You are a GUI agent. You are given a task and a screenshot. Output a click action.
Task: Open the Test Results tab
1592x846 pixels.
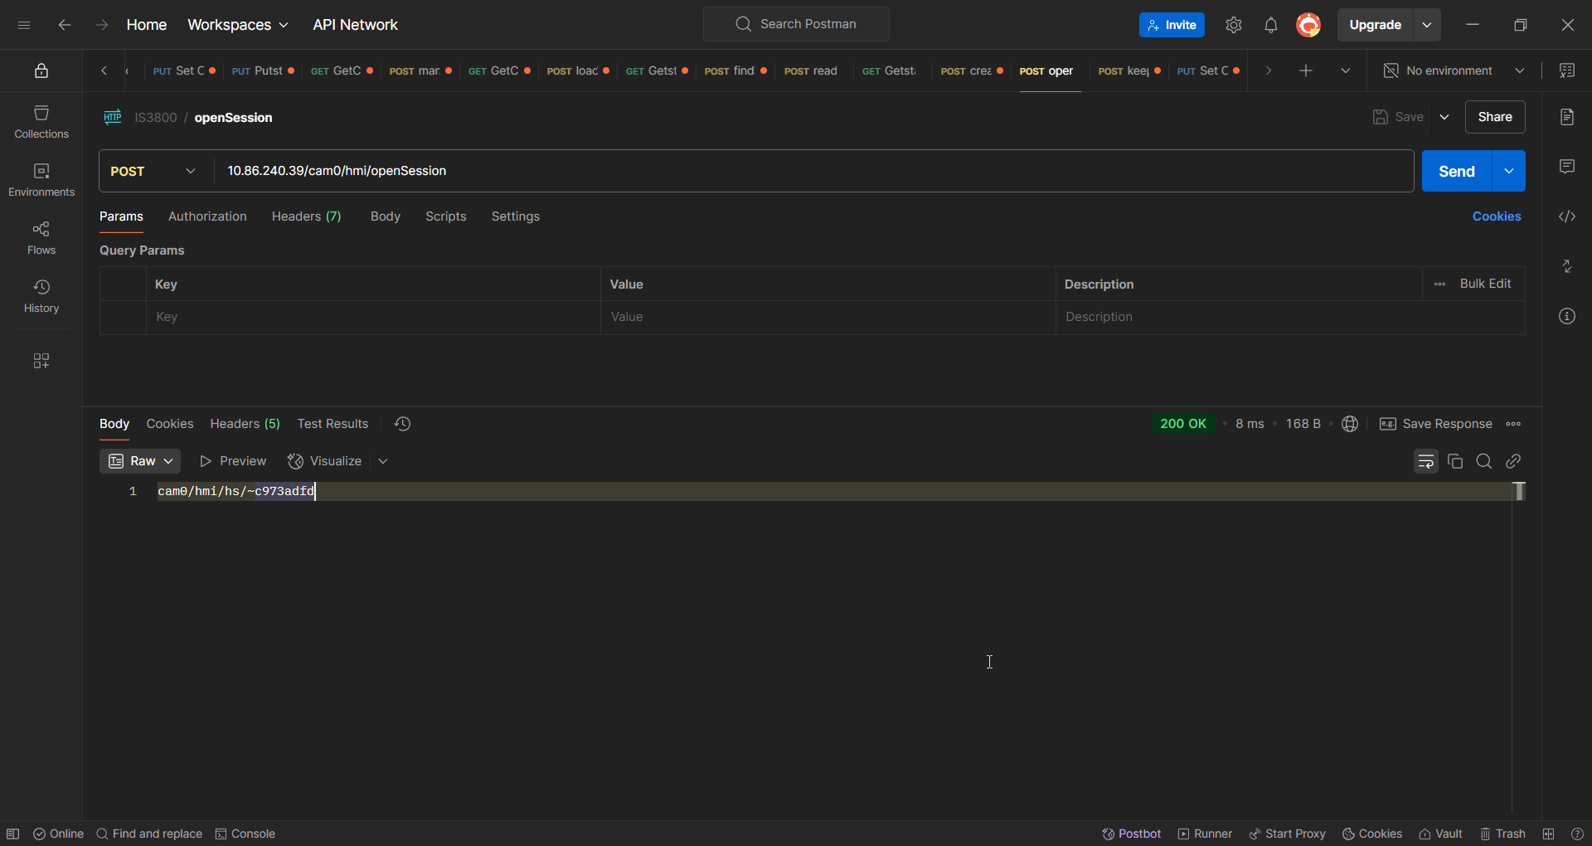[332, 424]
